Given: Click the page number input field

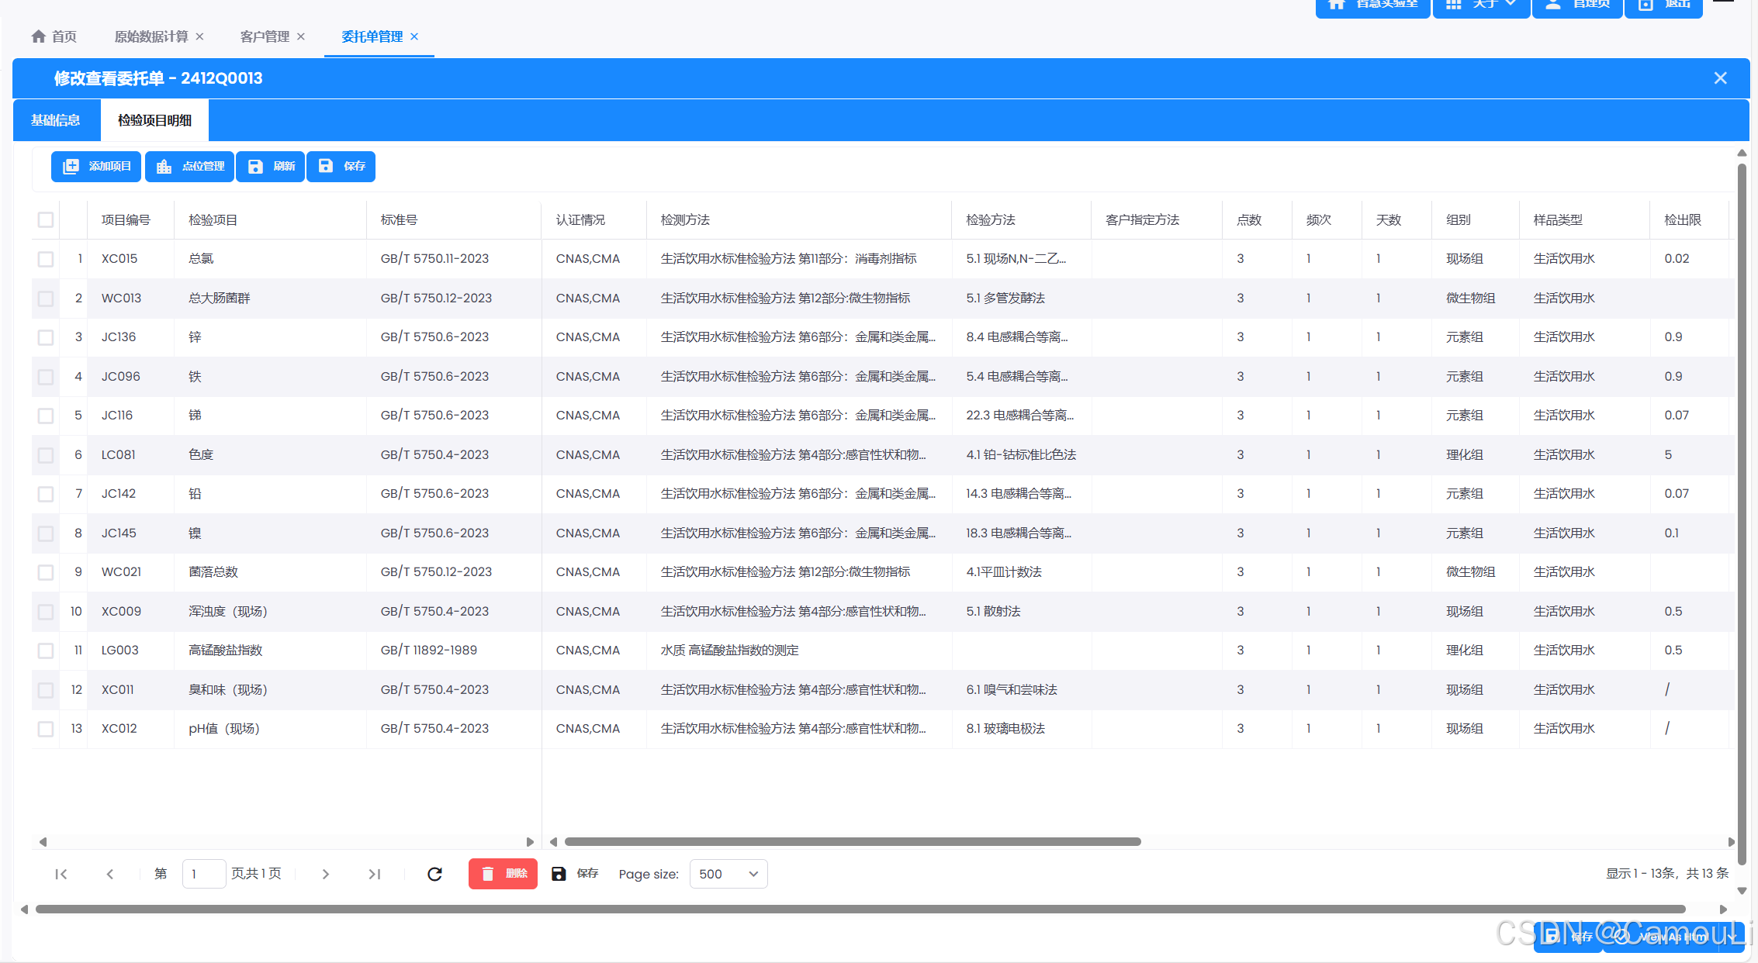Looking at the screenshot, I should (x=203, y=874).
